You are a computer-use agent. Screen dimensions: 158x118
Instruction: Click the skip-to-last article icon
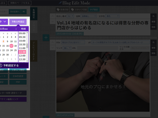click(x=24, y=12)
